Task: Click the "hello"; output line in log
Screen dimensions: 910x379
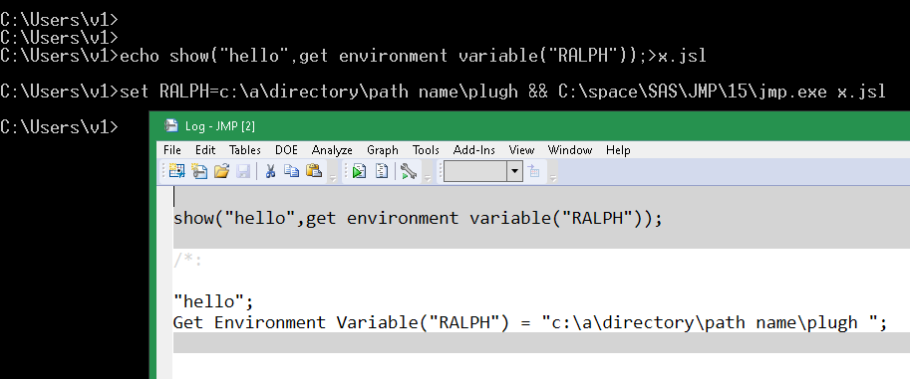Action: [213, 302]
